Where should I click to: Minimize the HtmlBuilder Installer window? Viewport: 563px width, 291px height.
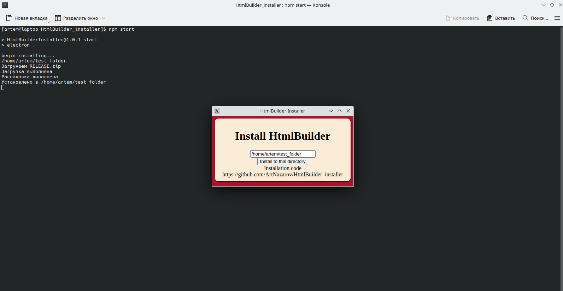pyautogui.click(x=331, y=111)
